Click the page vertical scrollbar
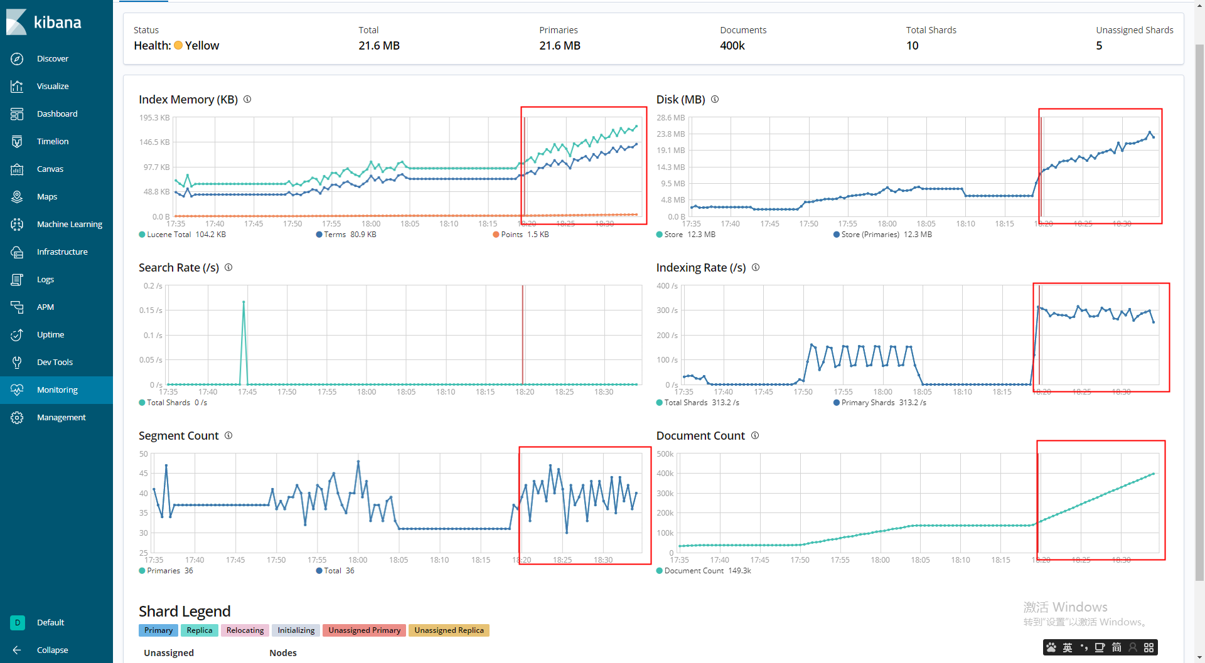1205x663 pixels. [1199, 314]
